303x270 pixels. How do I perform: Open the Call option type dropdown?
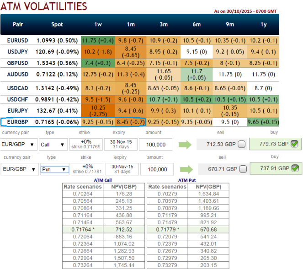point(53,145)
